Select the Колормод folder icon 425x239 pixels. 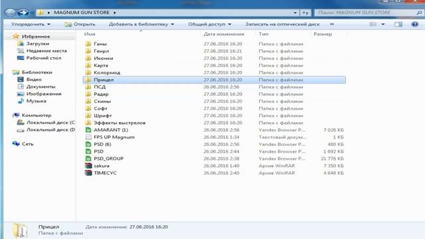point(88,72)
